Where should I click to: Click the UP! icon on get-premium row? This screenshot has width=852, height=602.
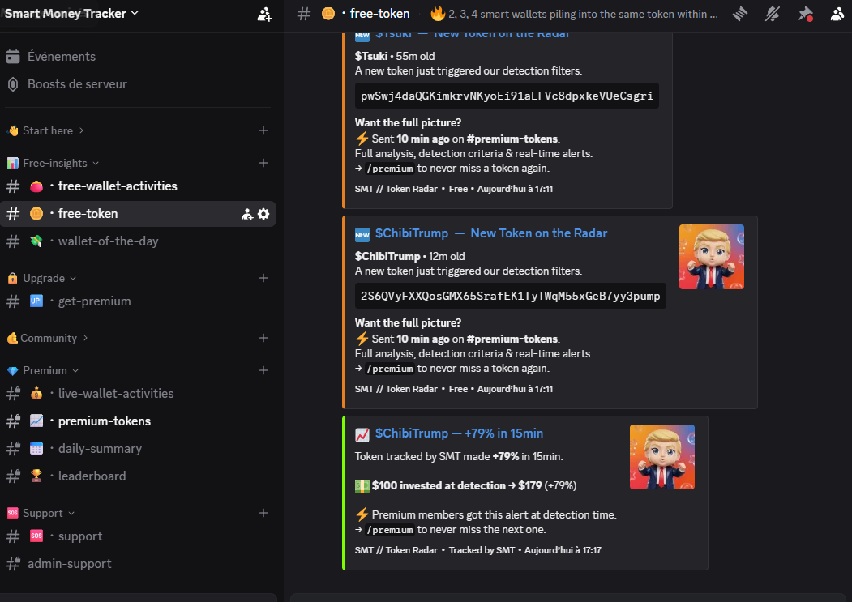36,301
